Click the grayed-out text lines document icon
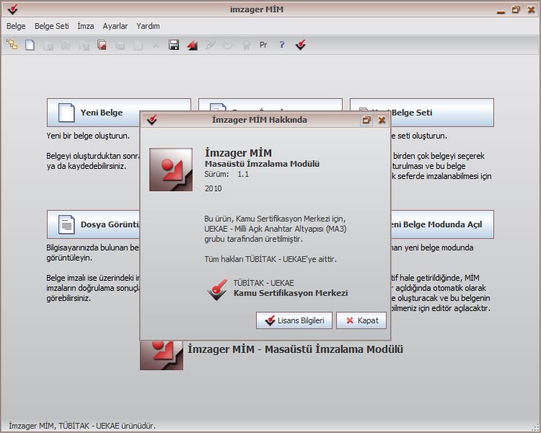The image size is (541, 433). (66, 45)
